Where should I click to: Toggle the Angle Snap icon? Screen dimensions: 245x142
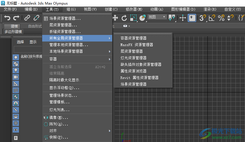212,18
